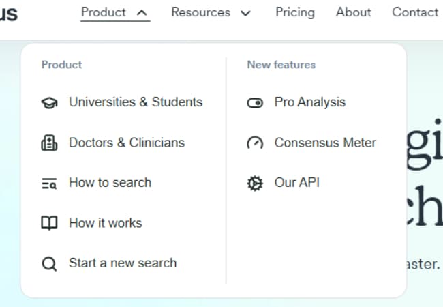443x307 pixels.
Task: Click the magnifying glass icon
Action: 50,264
